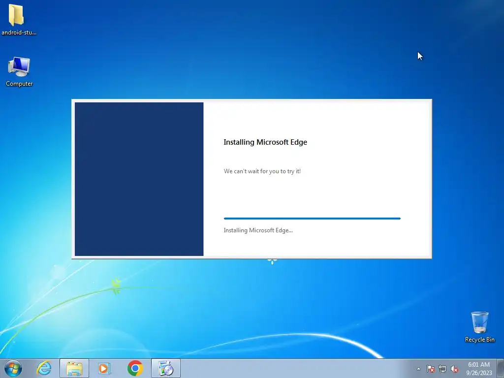Open Action Center flag icon

(x=430, y=369)
